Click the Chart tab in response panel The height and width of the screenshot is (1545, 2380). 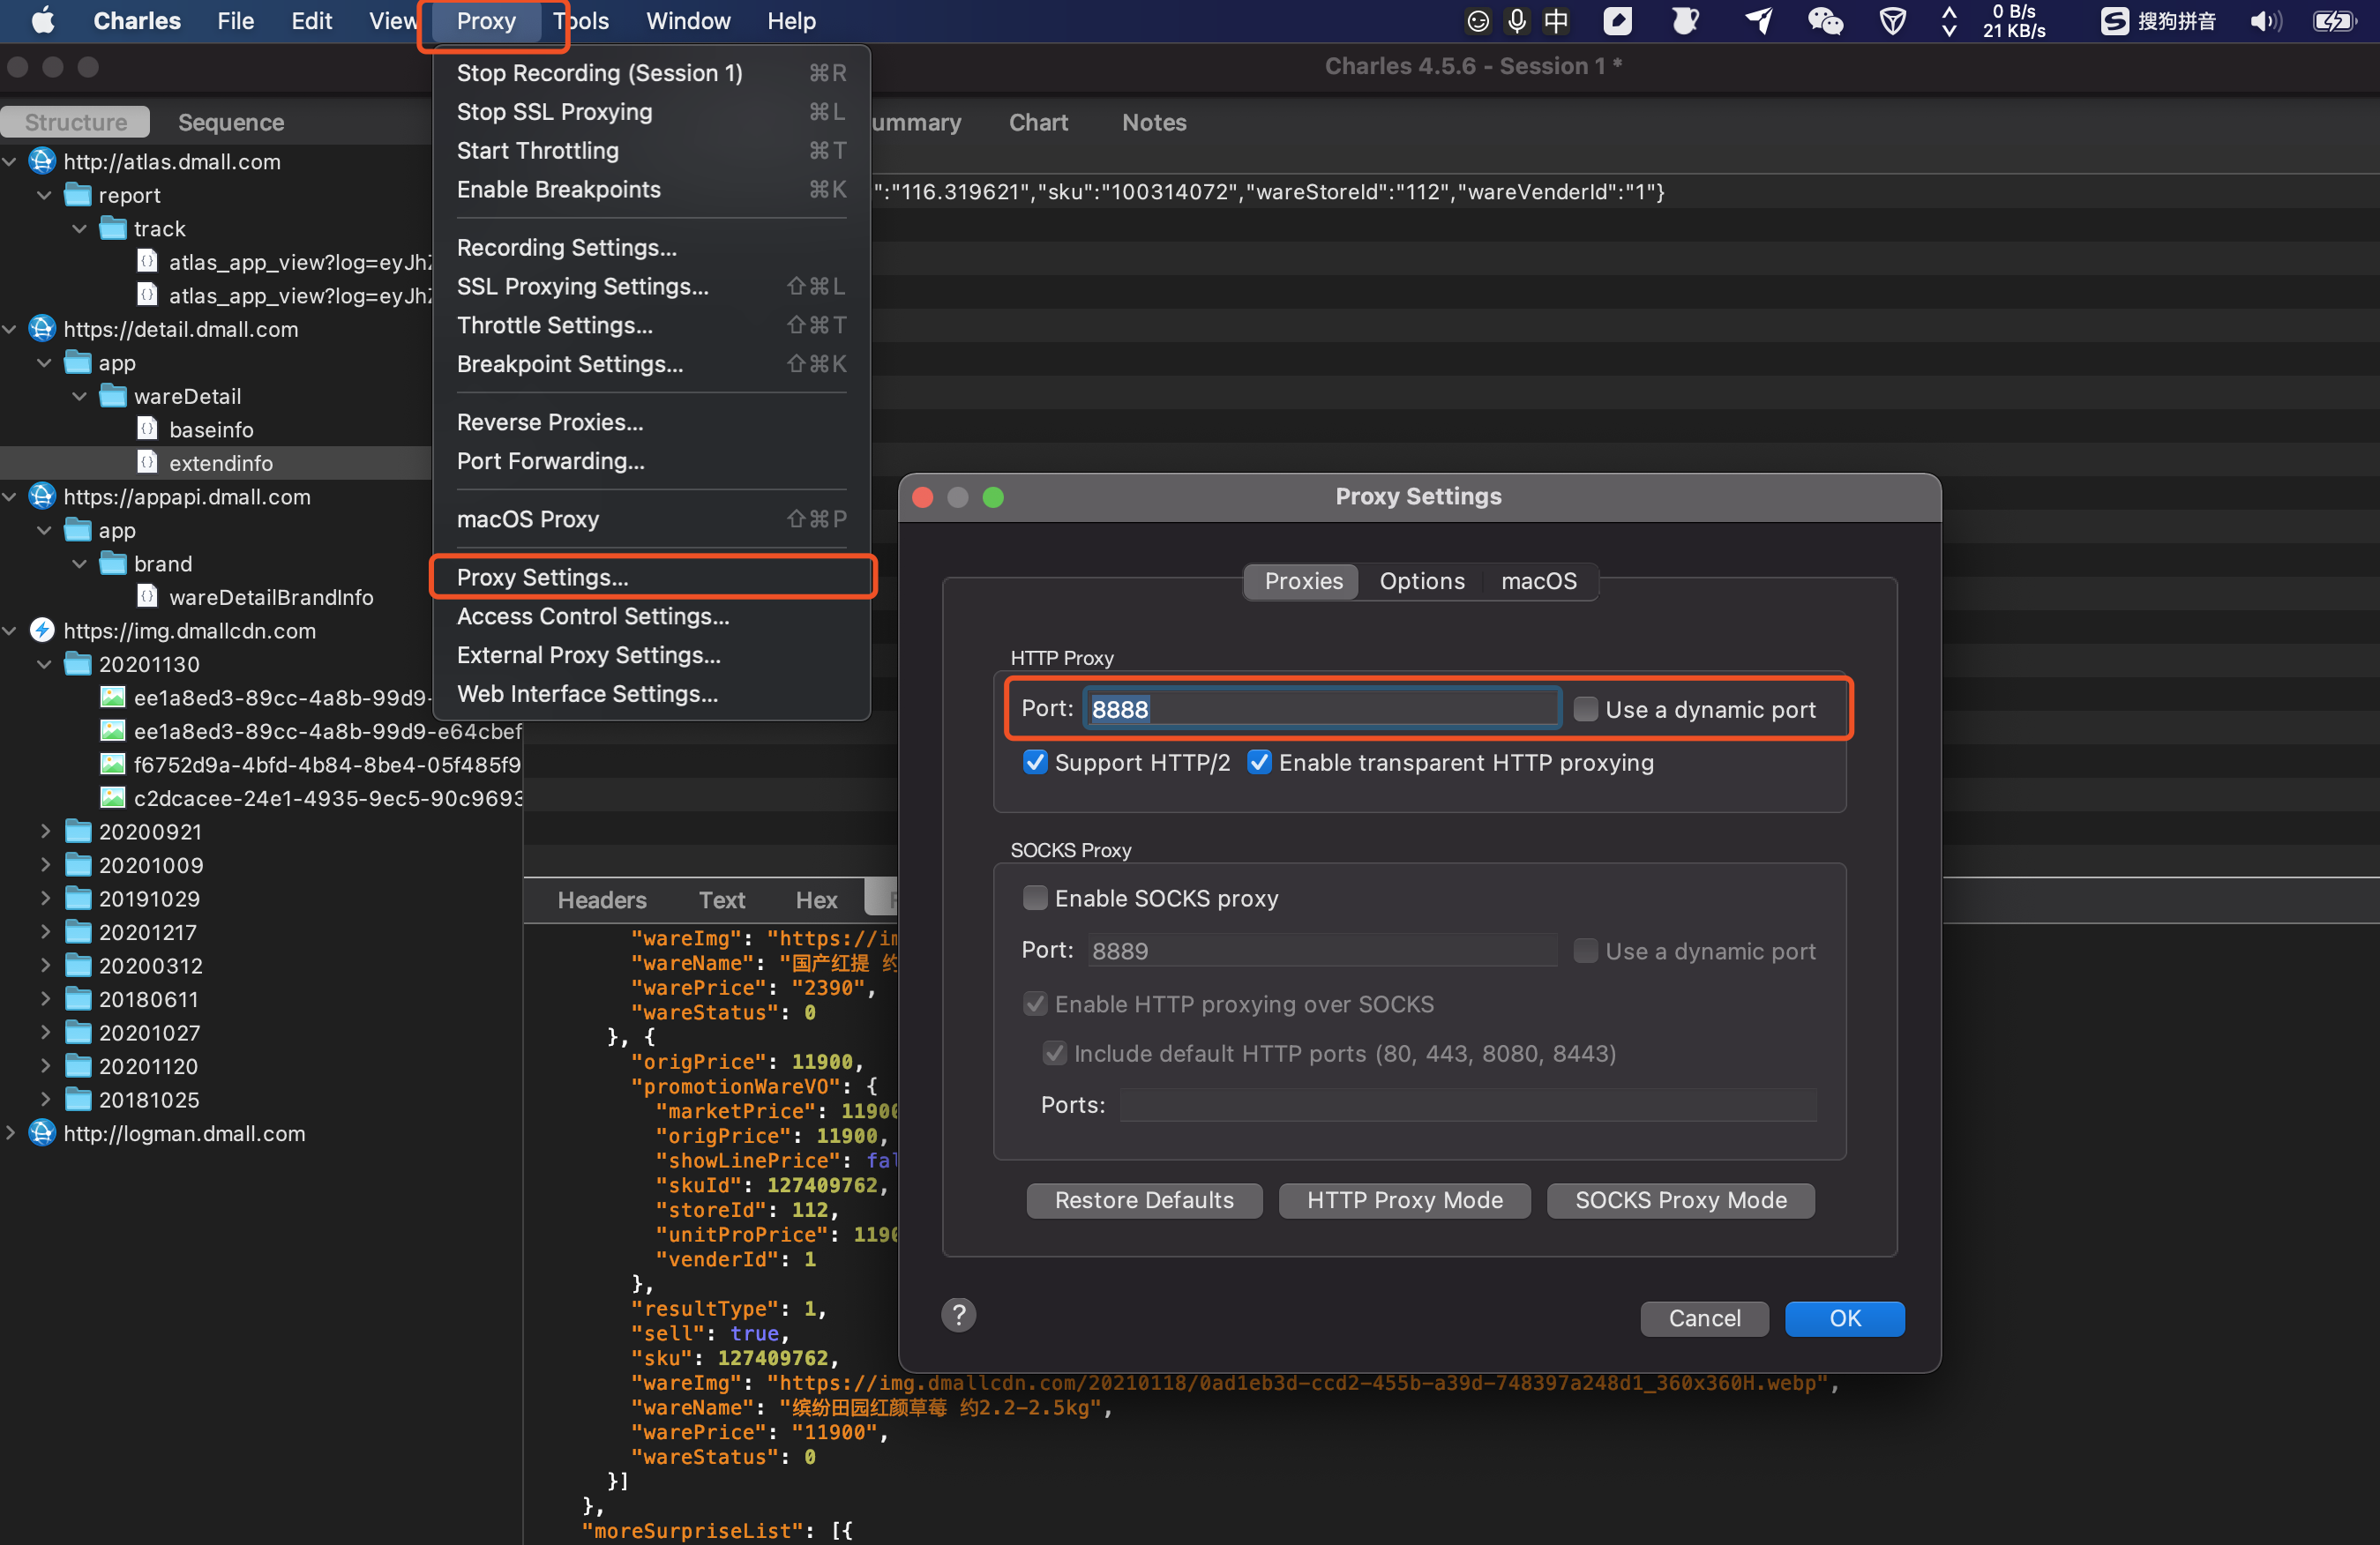[1041, 122]
